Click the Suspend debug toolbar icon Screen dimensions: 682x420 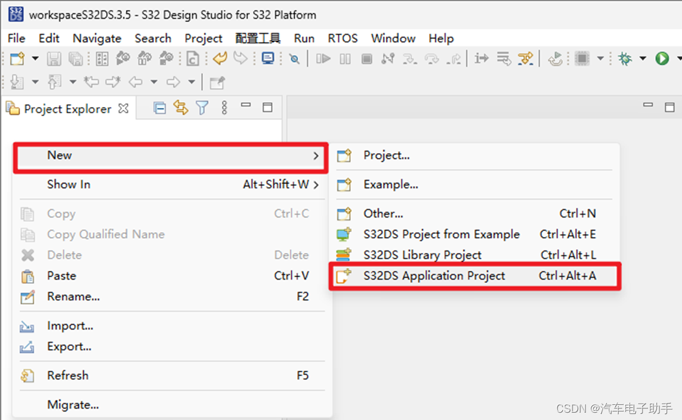tap(345, 58)
